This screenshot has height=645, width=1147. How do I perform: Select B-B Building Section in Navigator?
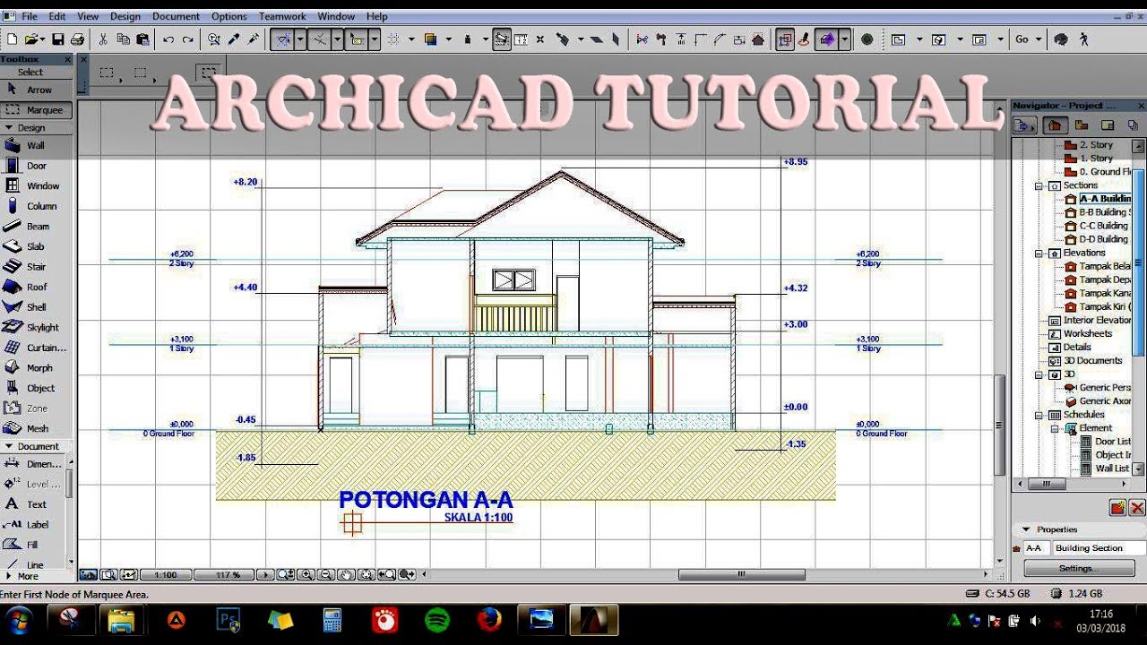coord(1104,212)
